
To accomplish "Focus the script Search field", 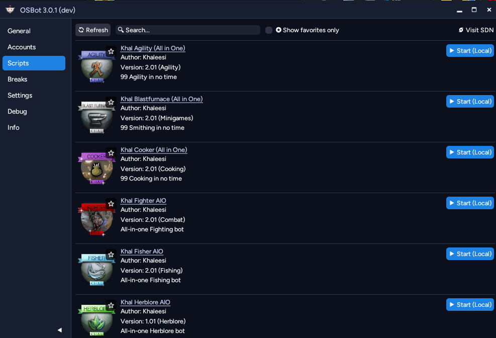I will (x=188, y=30).
